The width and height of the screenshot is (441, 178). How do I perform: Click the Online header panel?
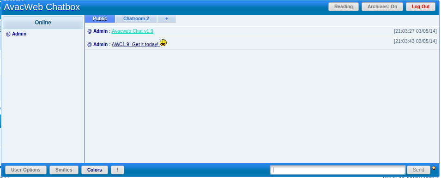[43, 23]
